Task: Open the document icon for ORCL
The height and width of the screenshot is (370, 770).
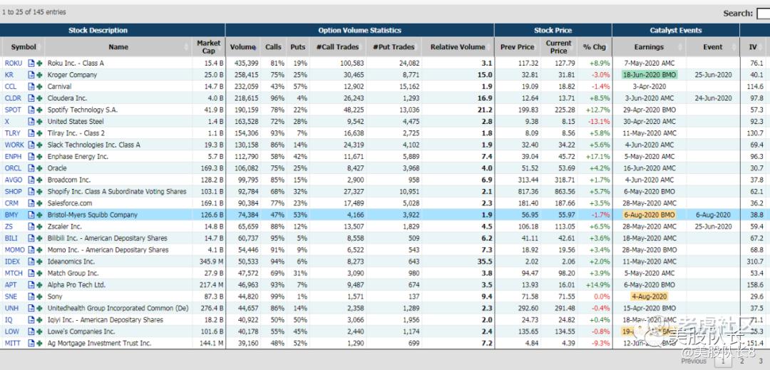Action: [31, 168]
